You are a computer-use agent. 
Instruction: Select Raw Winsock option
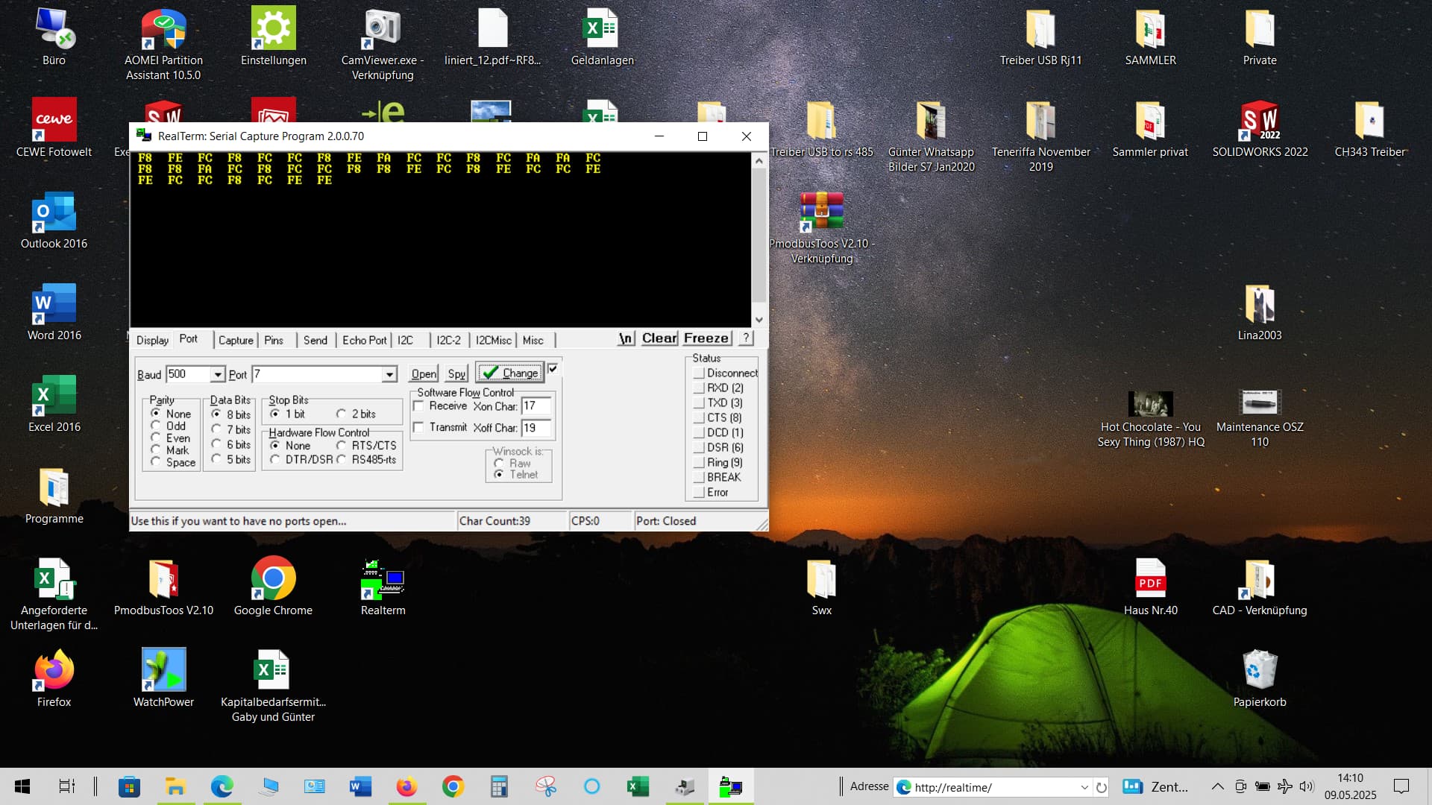coord(499,463)
